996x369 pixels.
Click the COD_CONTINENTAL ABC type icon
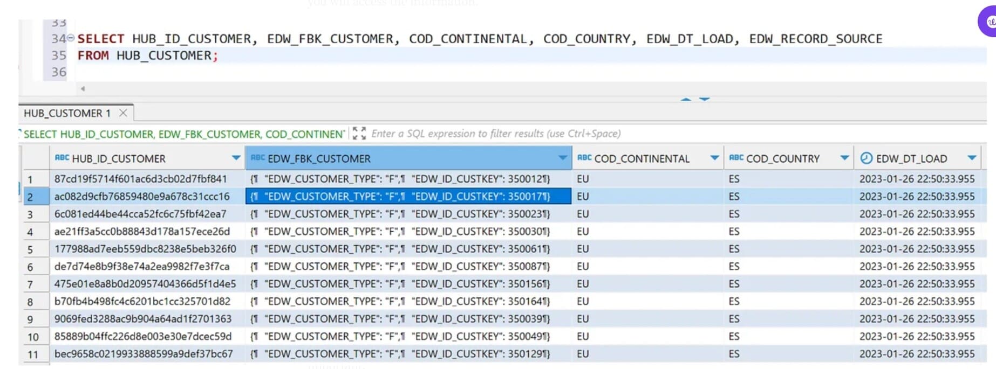click(584, 158)
